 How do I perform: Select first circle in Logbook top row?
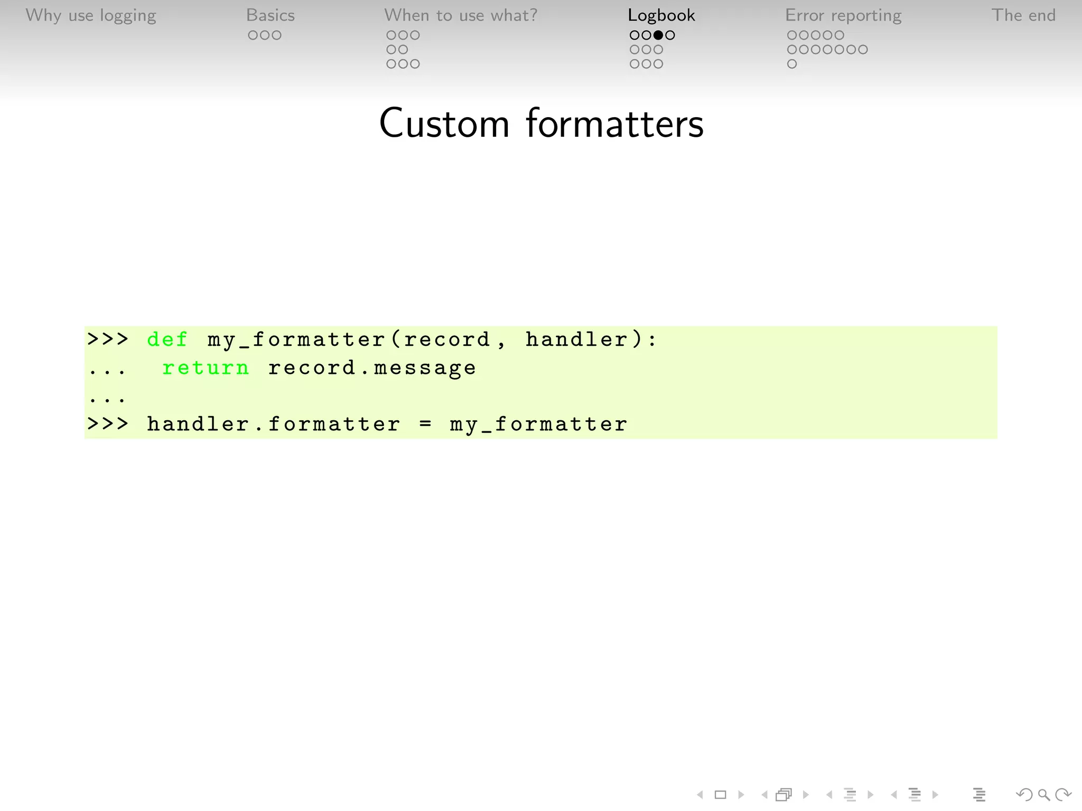[x=635, y=35]
